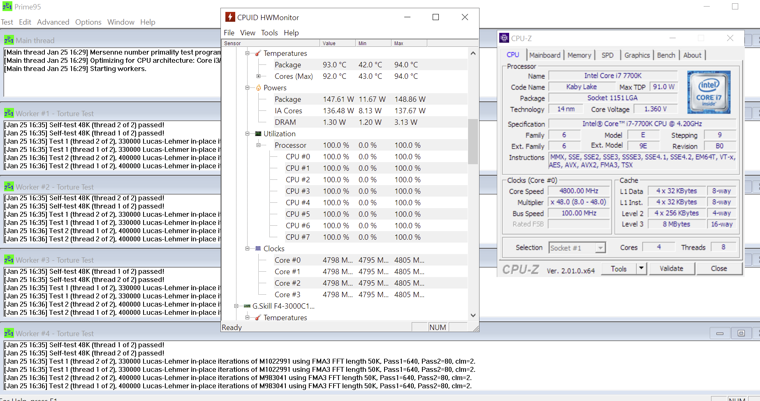Open the Edit menu in Prime95
760x401 pixels.
point(25,22)
